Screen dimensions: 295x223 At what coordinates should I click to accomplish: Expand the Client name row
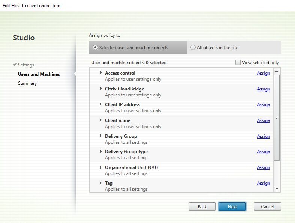(101, 120)
